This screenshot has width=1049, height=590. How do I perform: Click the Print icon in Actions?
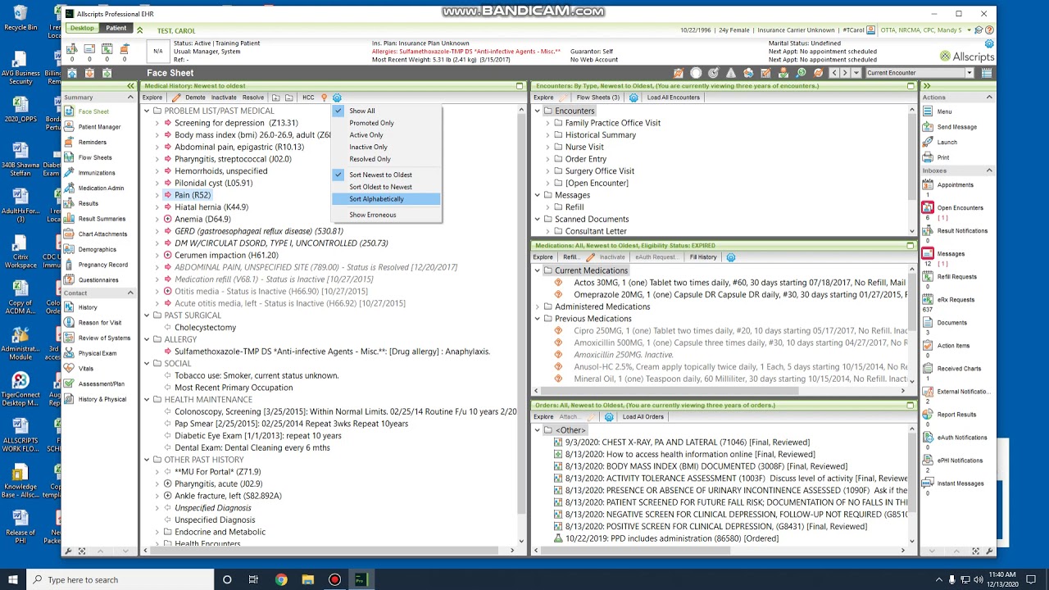(x=928, y=157)
